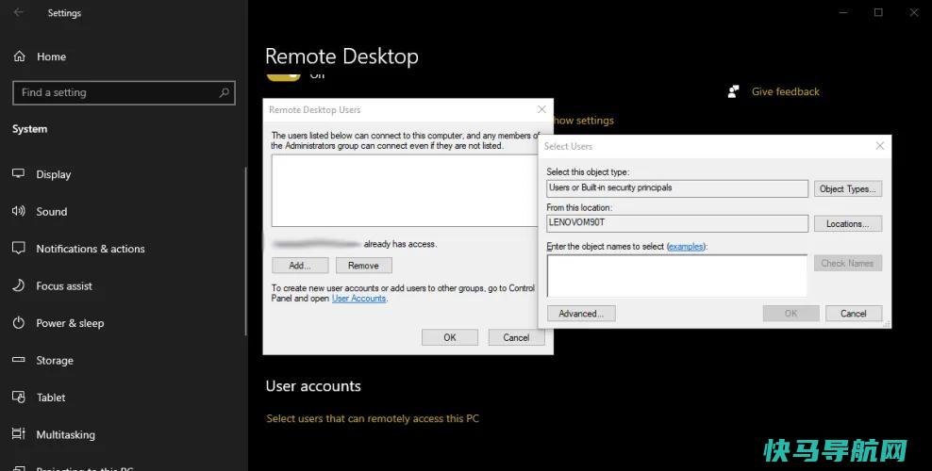The width and height of the screenshot is (932, 471).
Task: Click Locations... button
Action: pyautogui.click(x=848, y=223)
